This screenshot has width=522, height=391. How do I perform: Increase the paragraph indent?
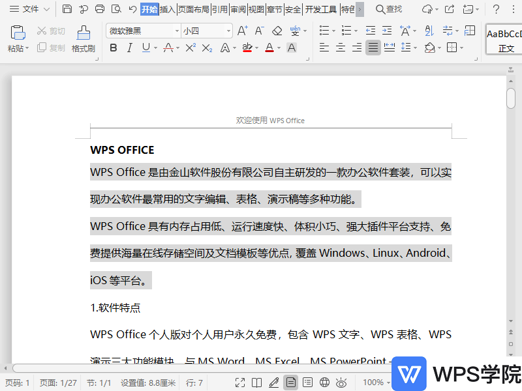pos(387,31)
